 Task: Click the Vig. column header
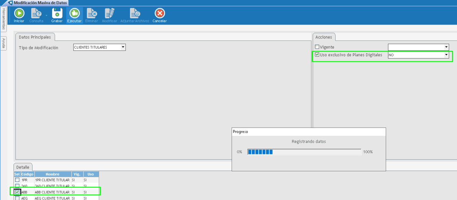tap(77, 174)
